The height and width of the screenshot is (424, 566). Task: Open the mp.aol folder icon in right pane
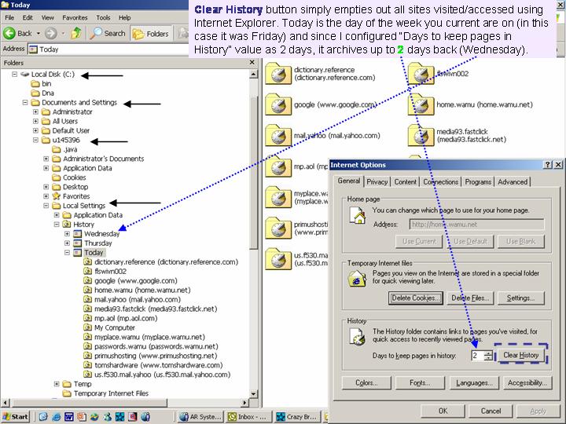(x=278, y=166)
